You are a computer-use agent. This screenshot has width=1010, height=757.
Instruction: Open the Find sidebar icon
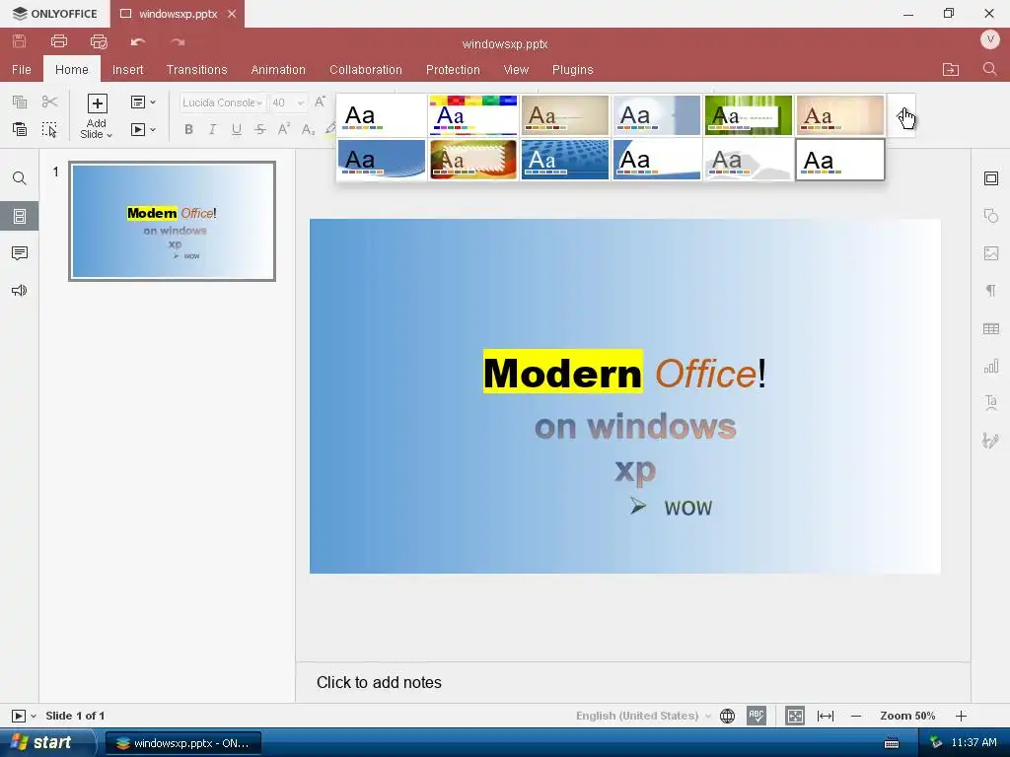coord(20,178)
